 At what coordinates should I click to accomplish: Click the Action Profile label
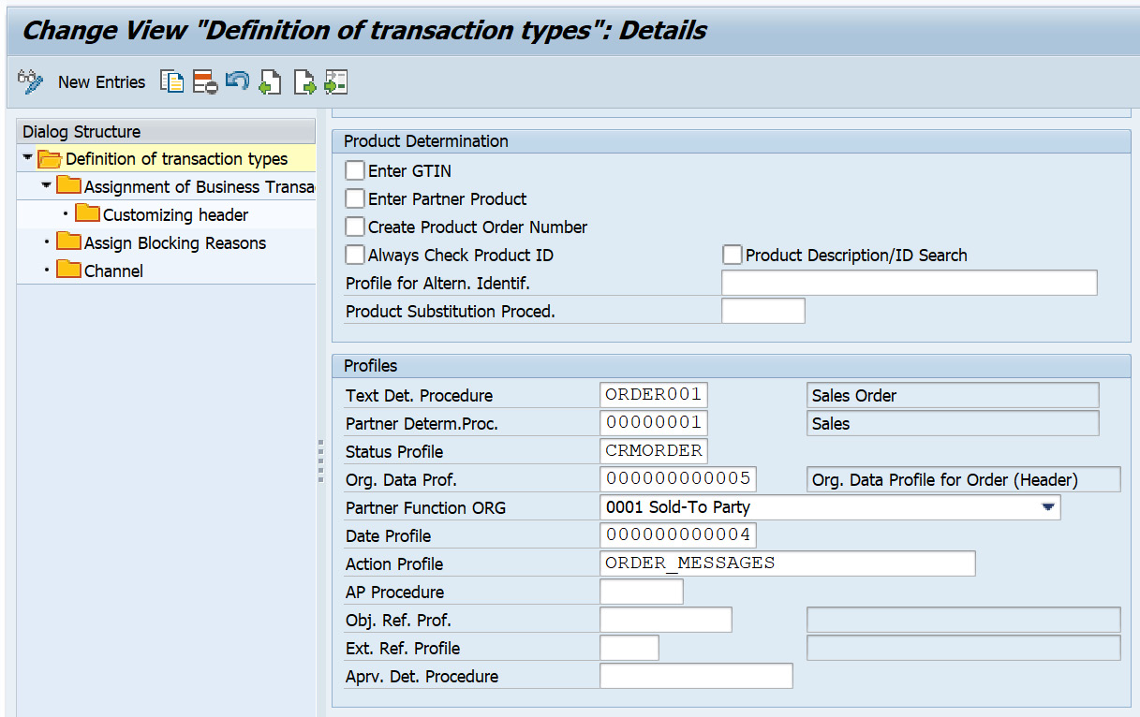coord(394,564)
